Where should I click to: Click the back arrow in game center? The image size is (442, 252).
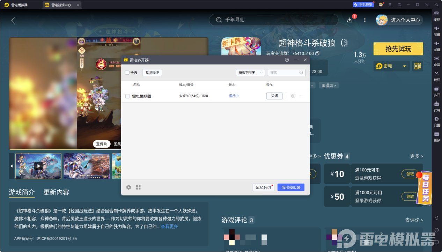[x=13, y=20]
